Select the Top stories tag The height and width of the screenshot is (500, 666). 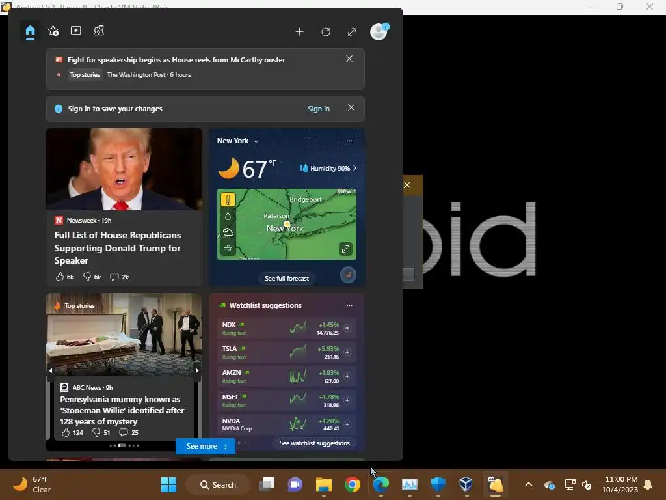[85, 75]
